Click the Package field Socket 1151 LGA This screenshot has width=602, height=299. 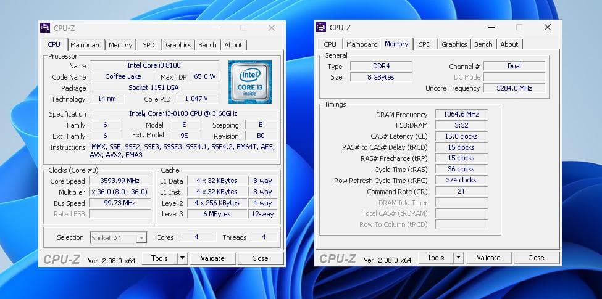tap(154, 88)
